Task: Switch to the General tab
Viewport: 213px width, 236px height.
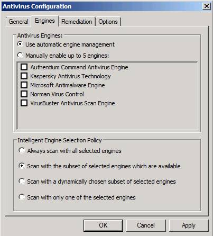Action: point(18,22)
